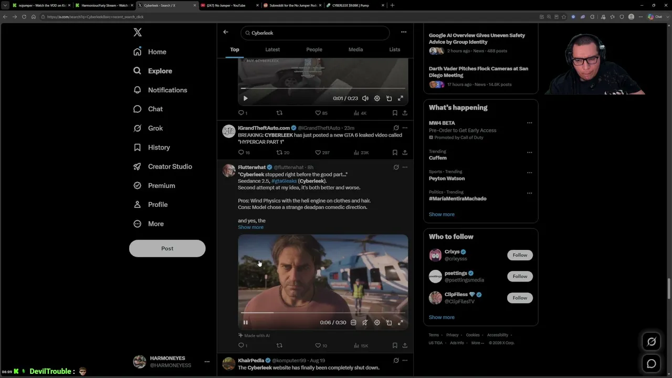Open options for Peyton Watson trend
This screenshot has width=672, height=378.
(529, 172)
